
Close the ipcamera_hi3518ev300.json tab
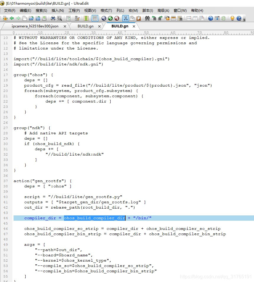(x=65, y=27)
